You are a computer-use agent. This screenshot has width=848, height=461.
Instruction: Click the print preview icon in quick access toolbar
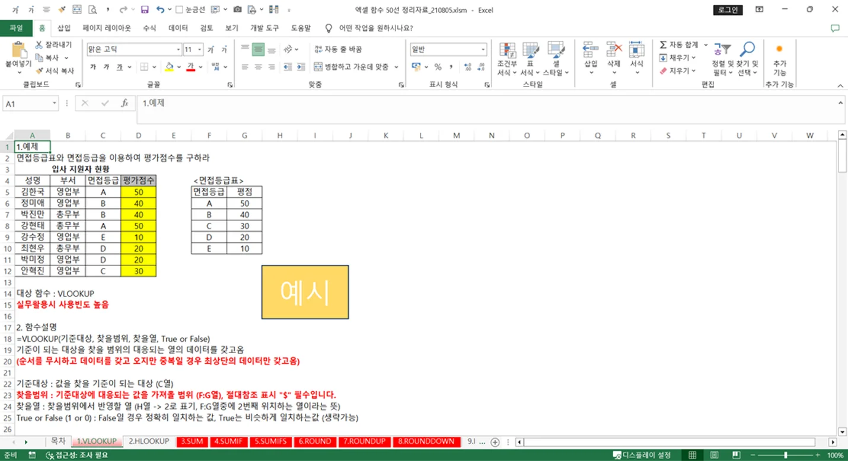coord(93,10)
